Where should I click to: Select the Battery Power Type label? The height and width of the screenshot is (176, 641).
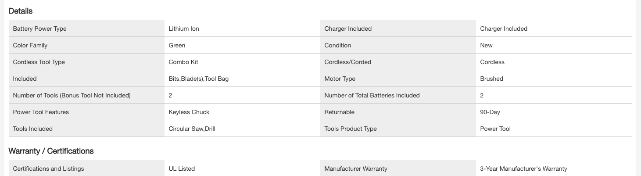pos(40,29)
